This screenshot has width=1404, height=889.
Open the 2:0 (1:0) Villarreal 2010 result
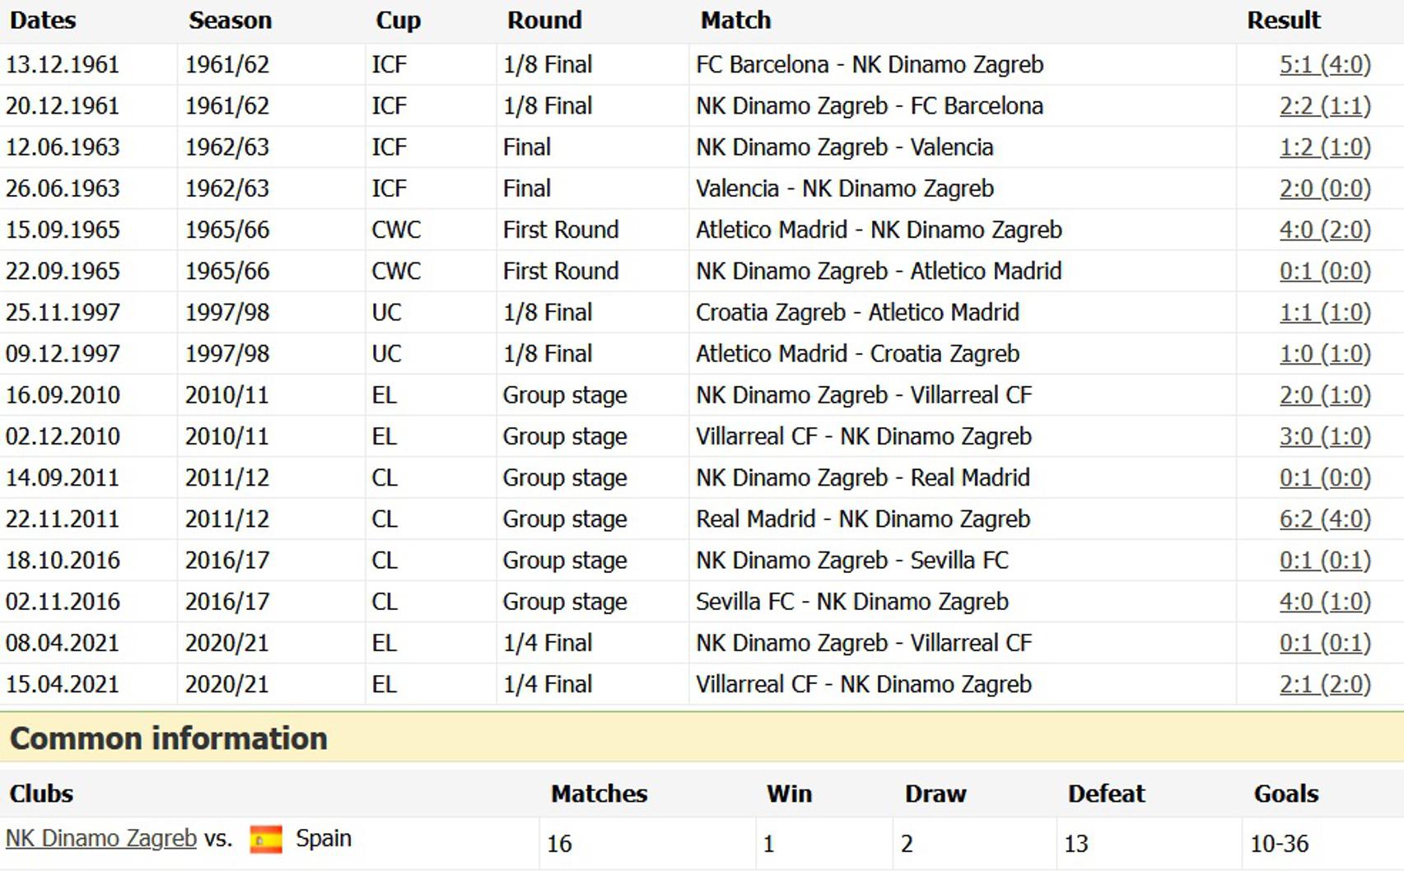click(x=1324, y=395)
